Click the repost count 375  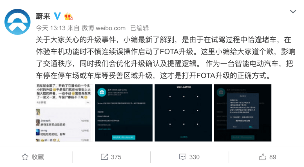116,157
